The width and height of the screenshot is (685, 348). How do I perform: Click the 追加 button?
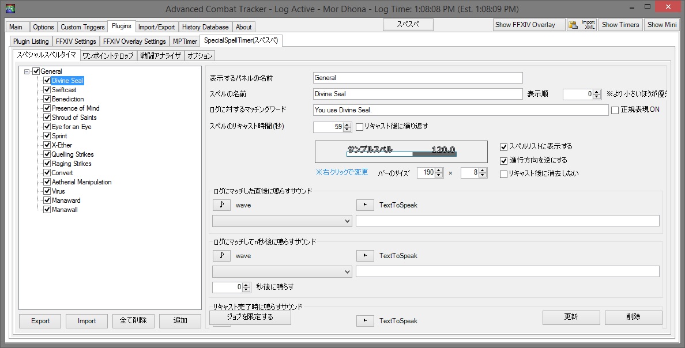[180, 321]
